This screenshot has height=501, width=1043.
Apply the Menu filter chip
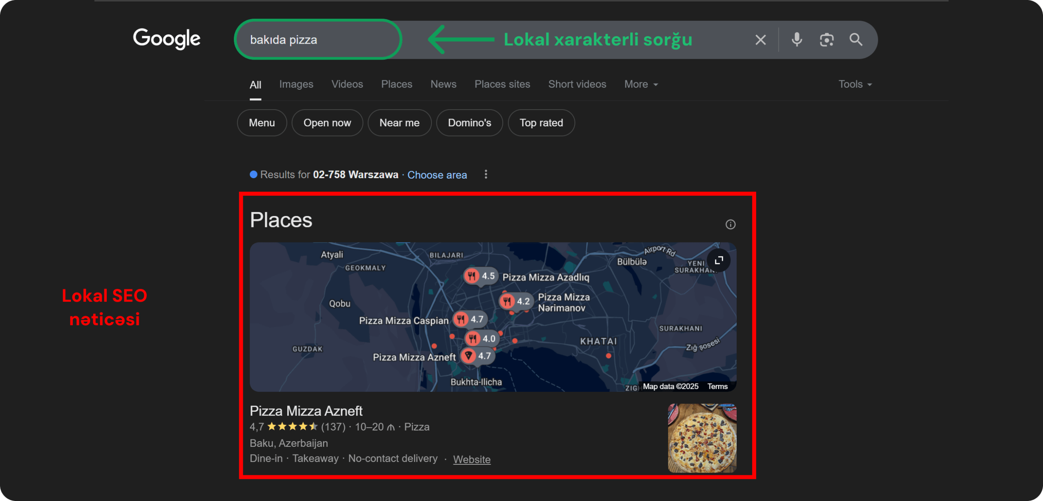(262, 123)
